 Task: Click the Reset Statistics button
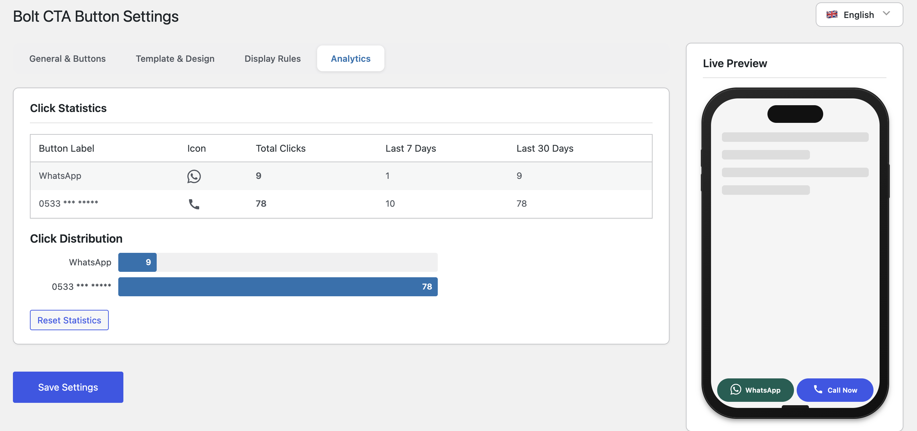69,320
